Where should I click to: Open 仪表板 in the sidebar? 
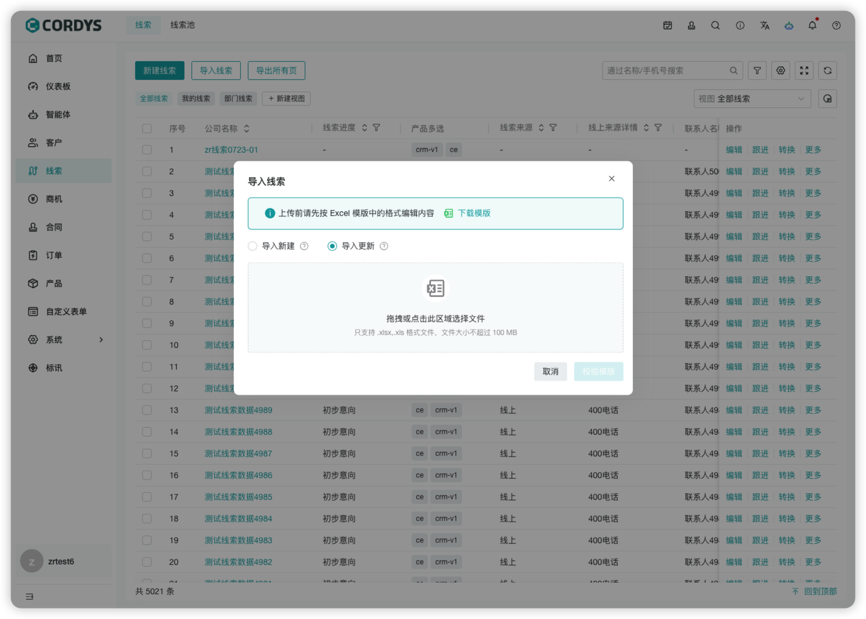(x=63, y=86)
